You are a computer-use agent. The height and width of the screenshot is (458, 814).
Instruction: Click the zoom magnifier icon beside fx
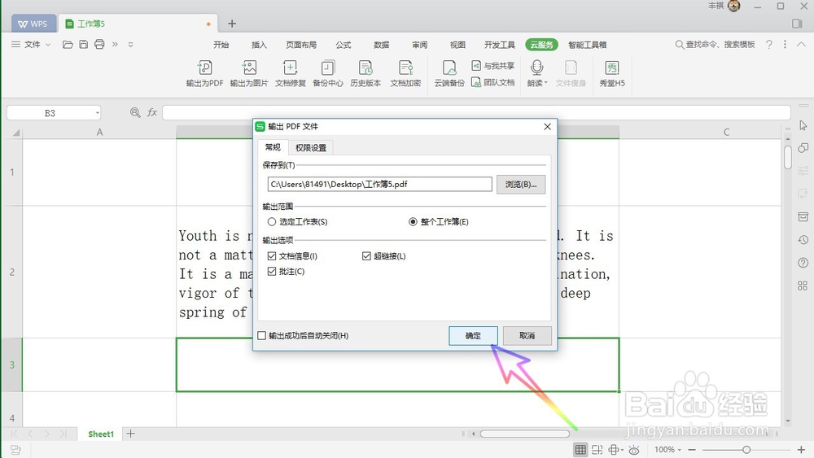[135, 112]
